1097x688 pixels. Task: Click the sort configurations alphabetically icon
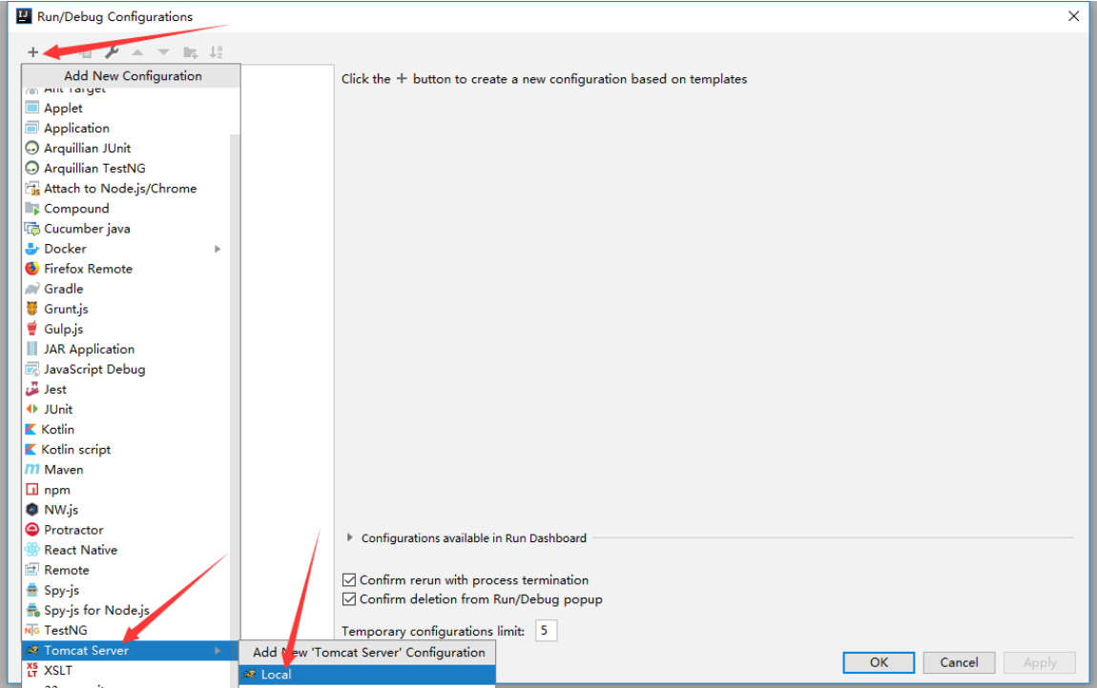point(217,51)
